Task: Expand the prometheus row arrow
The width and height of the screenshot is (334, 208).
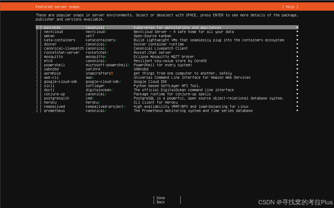Action: [297, 110]
